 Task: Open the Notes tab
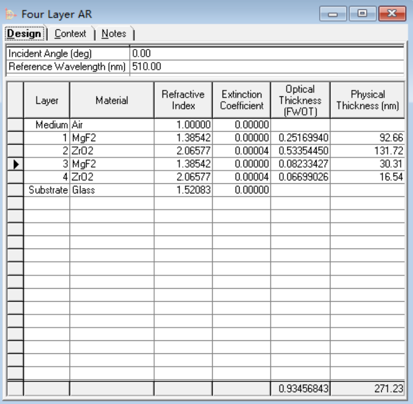pyautogui.click(x=114, y=34)
